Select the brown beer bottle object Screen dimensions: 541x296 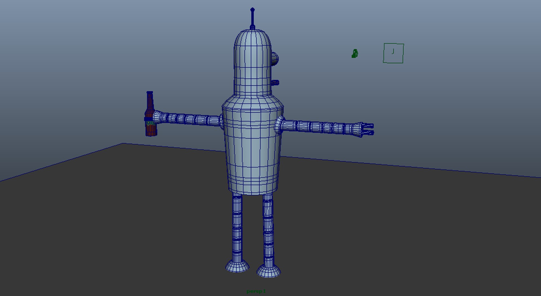[x=150, y=114]
